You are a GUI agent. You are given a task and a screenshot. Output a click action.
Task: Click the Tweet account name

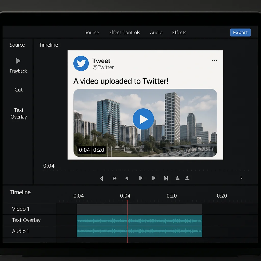[x=101, y=61]
